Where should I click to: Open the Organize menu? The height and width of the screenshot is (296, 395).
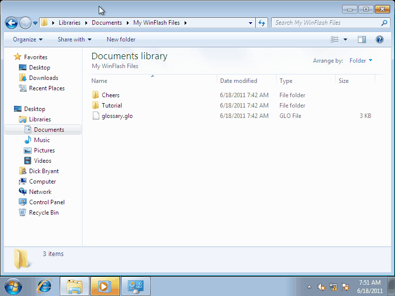[28, 39]
